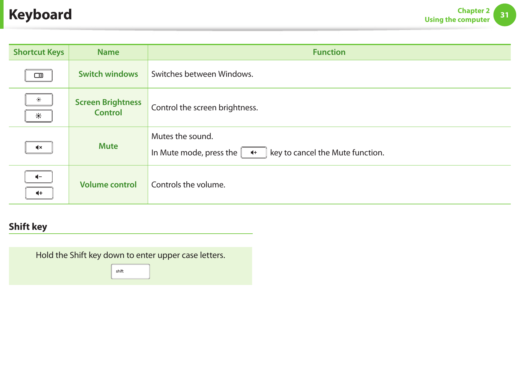Click the 'Mute' name cell

pyautogui.click(x=108, y=146)
